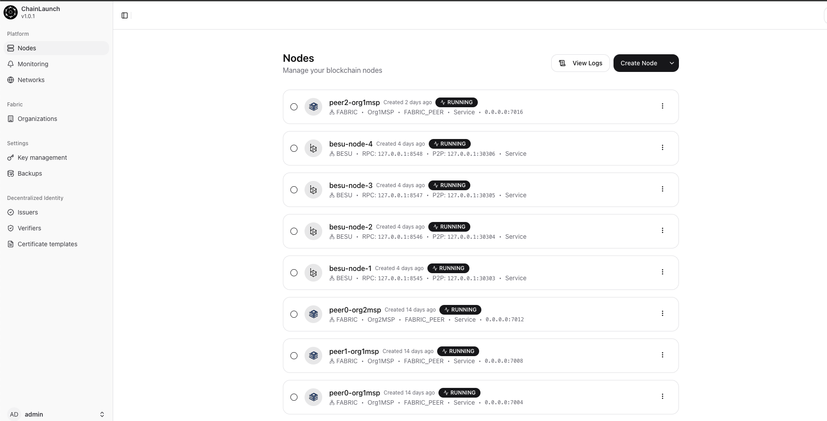Open the Nodes section in the sidebar
Image resolution: width=827 pixels, height=421 pixels.
pos(27,48)
